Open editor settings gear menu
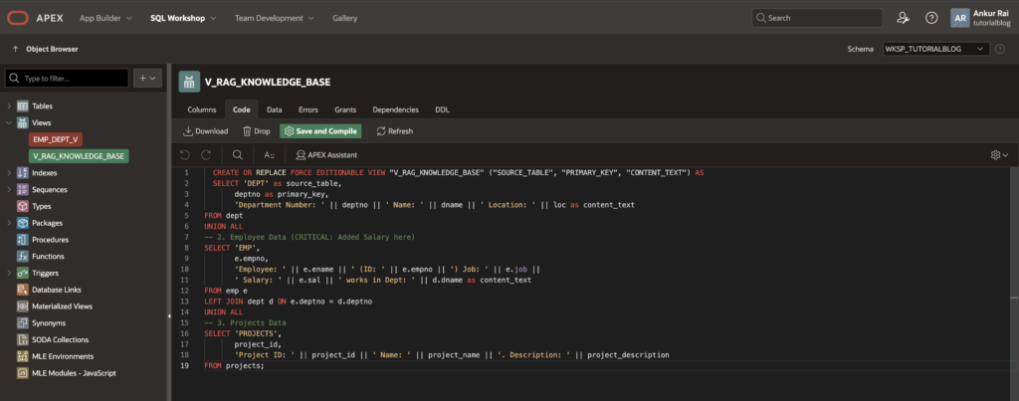The image size is (1019, 401). [x=998, y=154]
